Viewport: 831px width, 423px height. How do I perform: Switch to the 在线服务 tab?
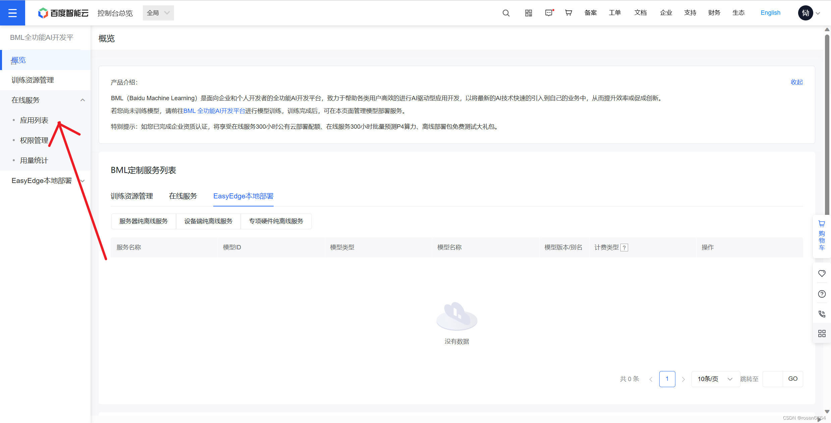[x=183, y=196]
